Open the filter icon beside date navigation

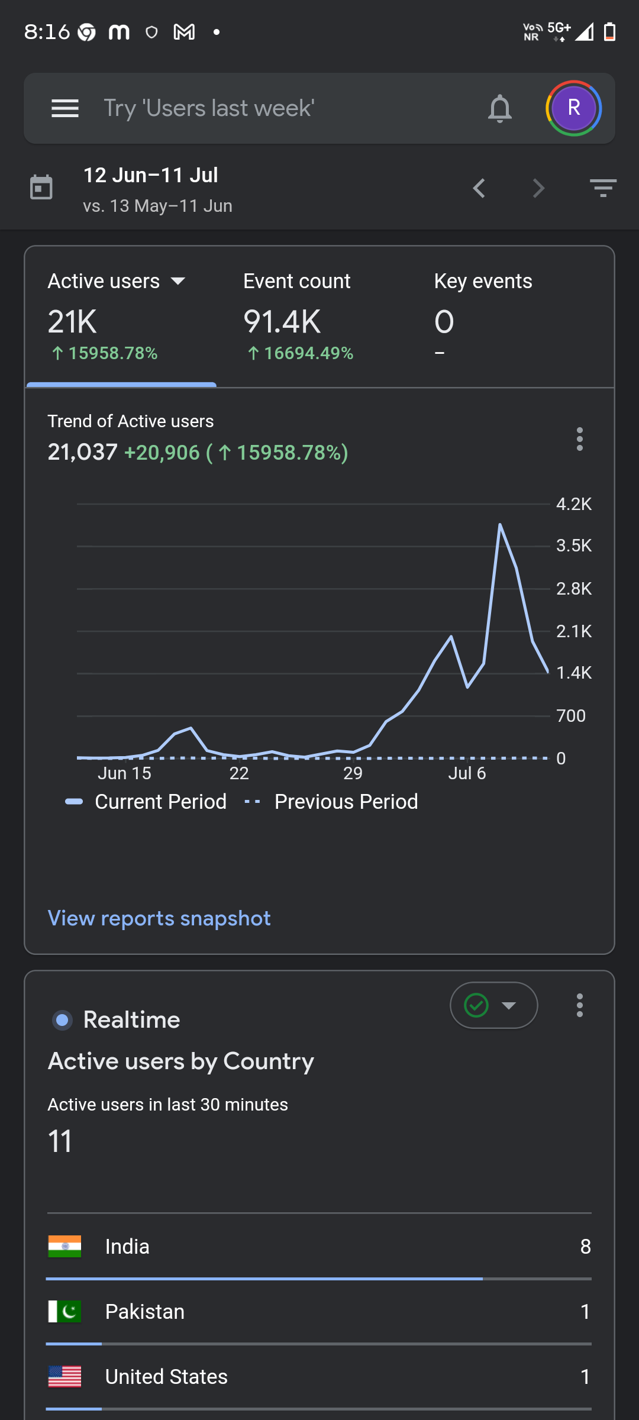click(x=603, y=188)
